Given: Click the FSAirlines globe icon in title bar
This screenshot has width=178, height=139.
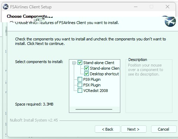Looking at the screenshot, I should tap(6, 7).
